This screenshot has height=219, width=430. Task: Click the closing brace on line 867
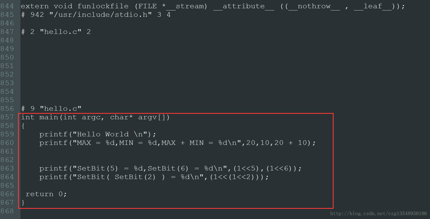[x=23, y=203]
